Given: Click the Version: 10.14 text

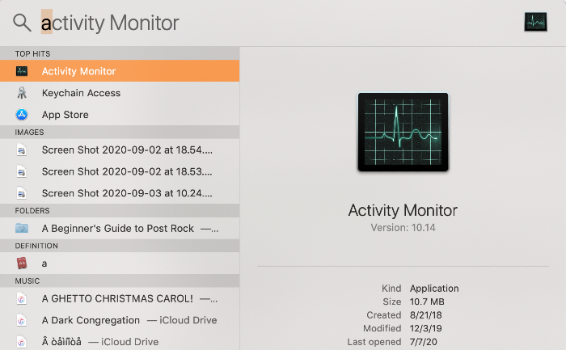Looking at the screenshot, I should (403, 228).
